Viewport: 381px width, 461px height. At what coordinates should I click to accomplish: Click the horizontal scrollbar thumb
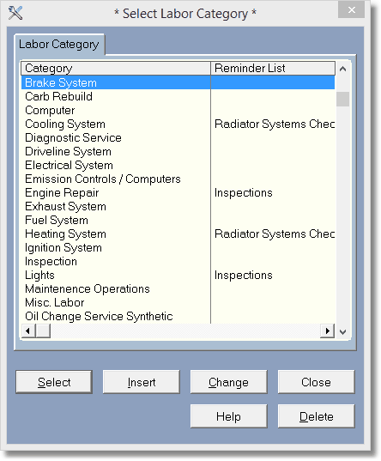coord(43,331)
